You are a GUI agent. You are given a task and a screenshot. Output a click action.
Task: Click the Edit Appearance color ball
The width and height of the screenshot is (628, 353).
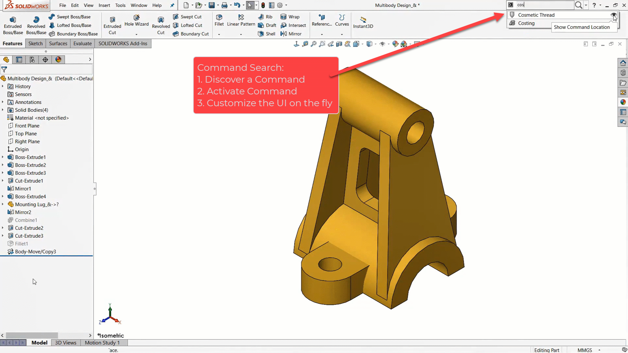(x=395, y=44)
